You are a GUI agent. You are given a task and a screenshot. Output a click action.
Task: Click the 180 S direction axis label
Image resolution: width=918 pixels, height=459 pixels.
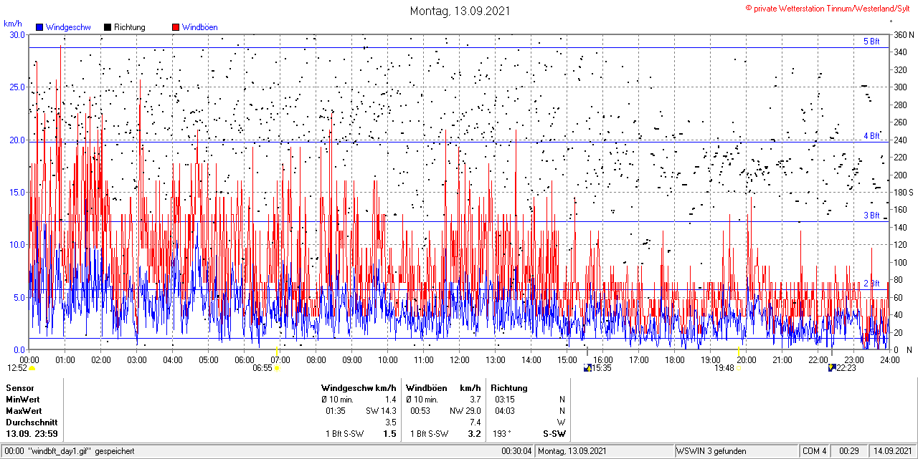point(903,192)
